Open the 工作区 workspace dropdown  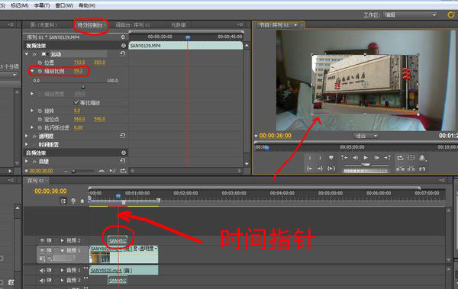coord(411,15)
